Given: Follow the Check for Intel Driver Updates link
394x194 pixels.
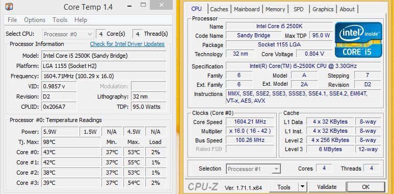Looking at the screenshot, I should click(x=127, y=44).
